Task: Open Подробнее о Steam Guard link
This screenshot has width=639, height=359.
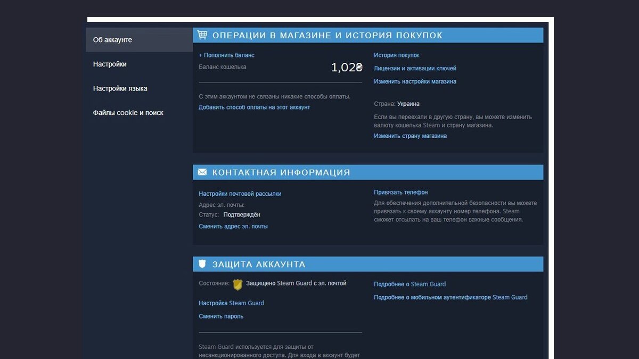Action: coord(409,285)
